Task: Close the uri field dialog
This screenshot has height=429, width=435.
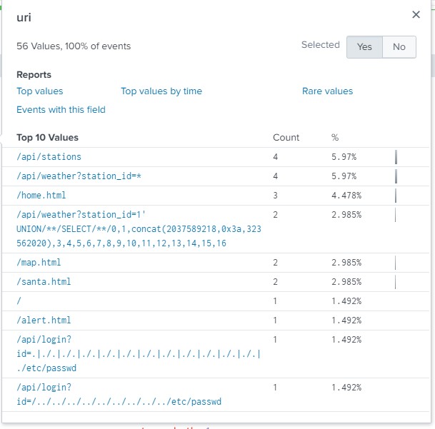Action: 416,15
